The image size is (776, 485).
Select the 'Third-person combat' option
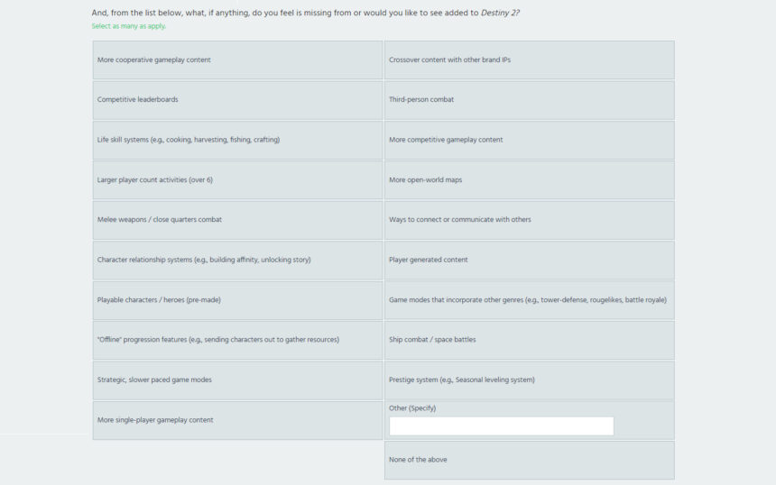pos(529,100)
